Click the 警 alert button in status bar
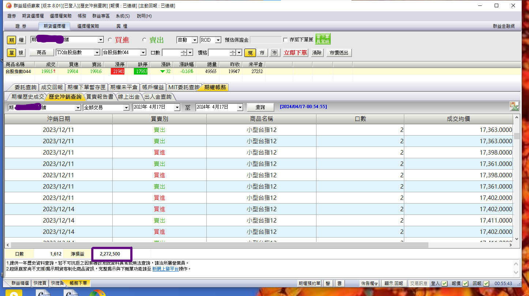The width and height of the screenshot is (529, 296). 328,283
